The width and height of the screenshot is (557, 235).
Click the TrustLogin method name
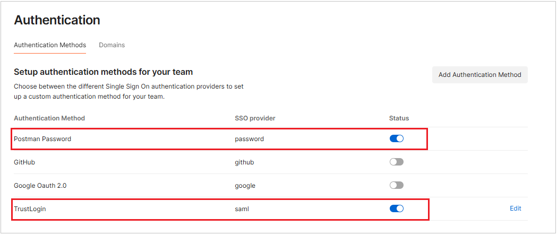pyautogui.click(x=30, y=209)
